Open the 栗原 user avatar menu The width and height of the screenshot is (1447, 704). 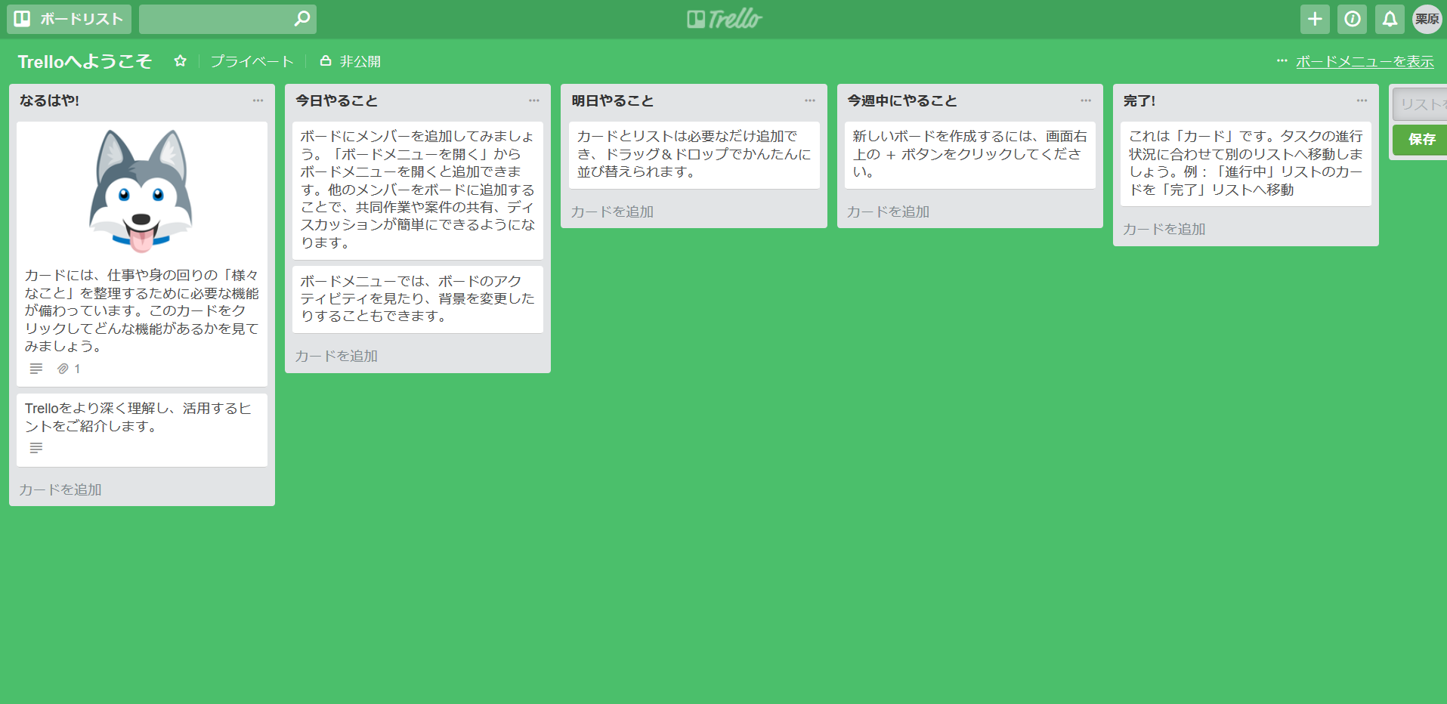click(1427, 19)
